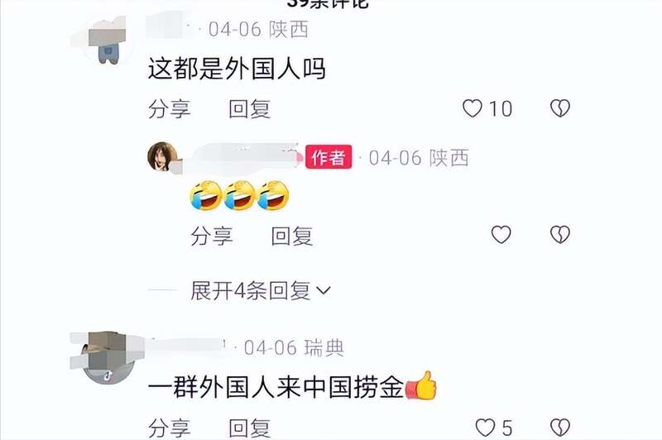Select the comment text '一群外国人来中国捞金'

276,387
